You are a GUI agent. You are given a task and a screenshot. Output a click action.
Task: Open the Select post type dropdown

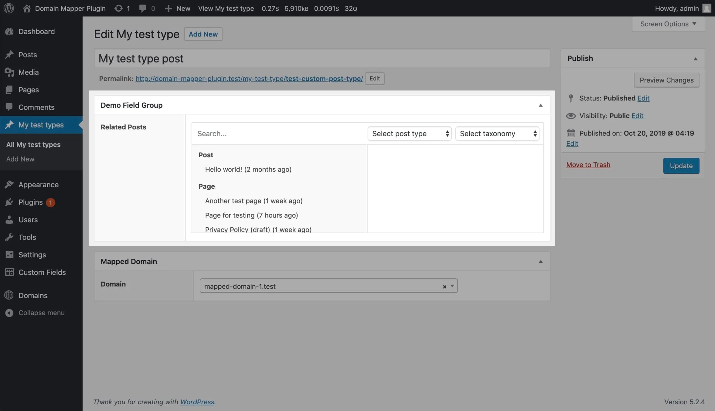click(x=409, y=134)
